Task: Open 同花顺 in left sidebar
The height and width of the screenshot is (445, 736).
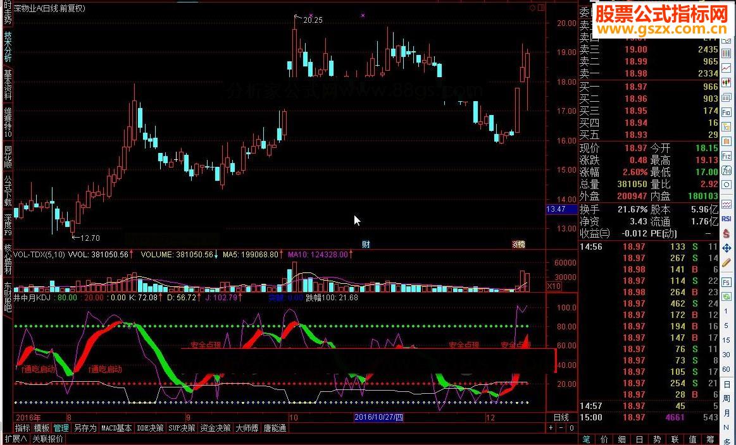Action: tap(8, 157)
